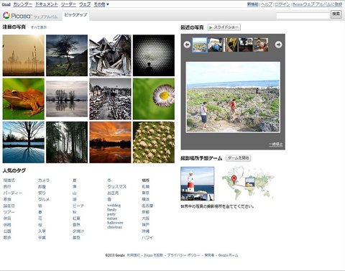This screenshot has height=271, width=345.
Task: Select second thumbnail in recent photos strip
Action: (x=216, y=45)
